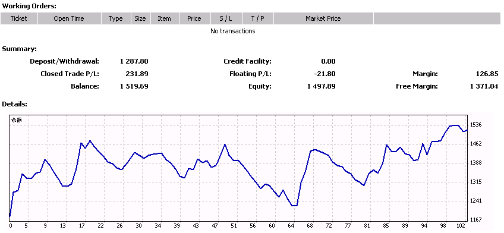Click the T / P column header
Viewport: 504px width, 233px height.
[258, 18]
